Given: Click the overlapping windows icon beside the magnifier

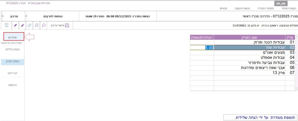Looking at the screenshot, I should (36, 25).
